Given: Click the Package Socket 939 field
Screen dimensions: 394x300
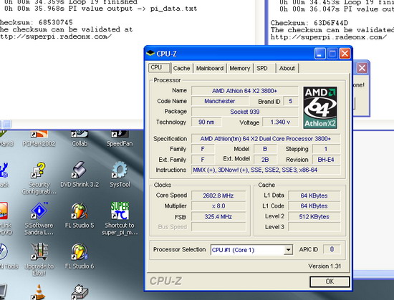Looking at the screenshot, I should pyautogui.click(x=245, y=112).
